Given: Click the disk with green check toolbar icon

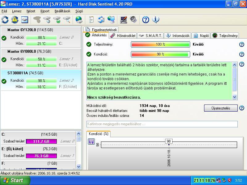Looking at the screenshot, I should 57,20.
